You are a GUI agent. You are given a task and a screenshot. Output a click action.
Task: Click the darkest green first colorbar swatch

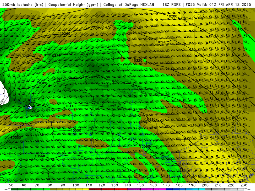14,189
